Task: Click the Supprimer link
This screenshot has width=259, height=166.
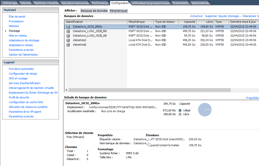Action: (x=211, y=16)
